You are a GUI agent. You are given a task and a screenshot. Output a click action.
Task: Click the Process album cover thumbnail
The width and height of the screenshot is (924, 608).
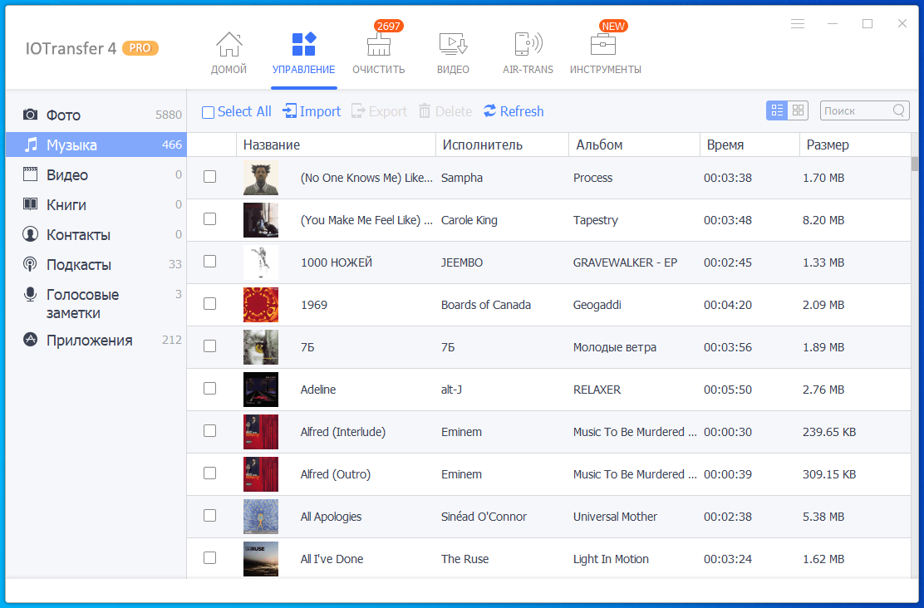(x=260, y=178)
